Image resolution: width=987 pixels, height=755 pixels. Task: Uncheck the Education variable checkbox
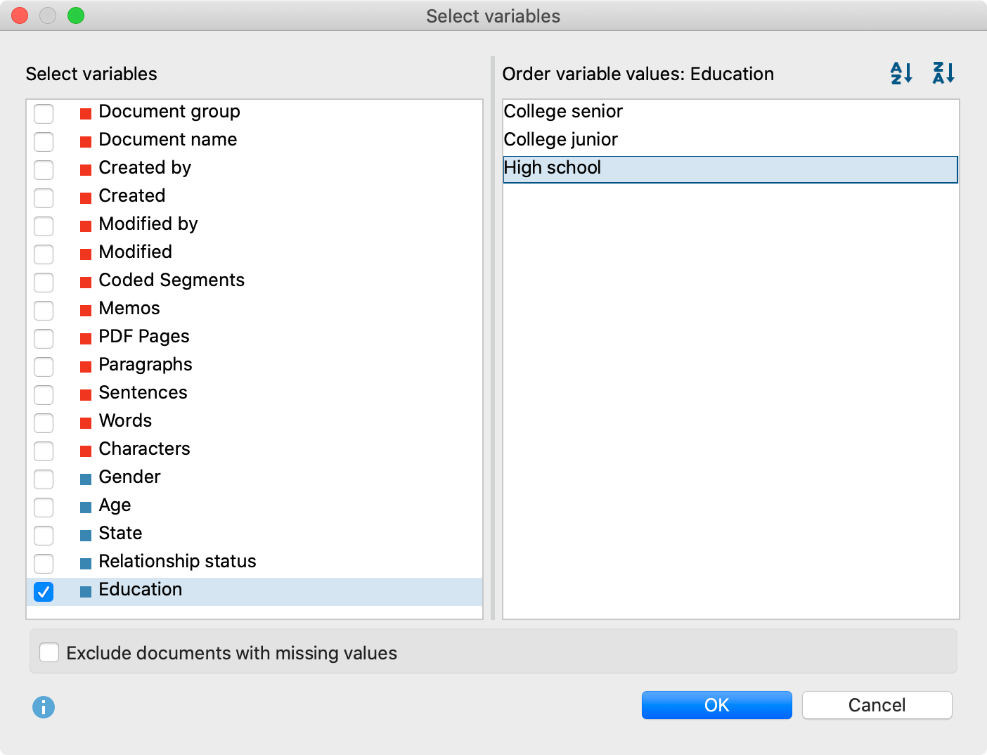pos(44,591)
